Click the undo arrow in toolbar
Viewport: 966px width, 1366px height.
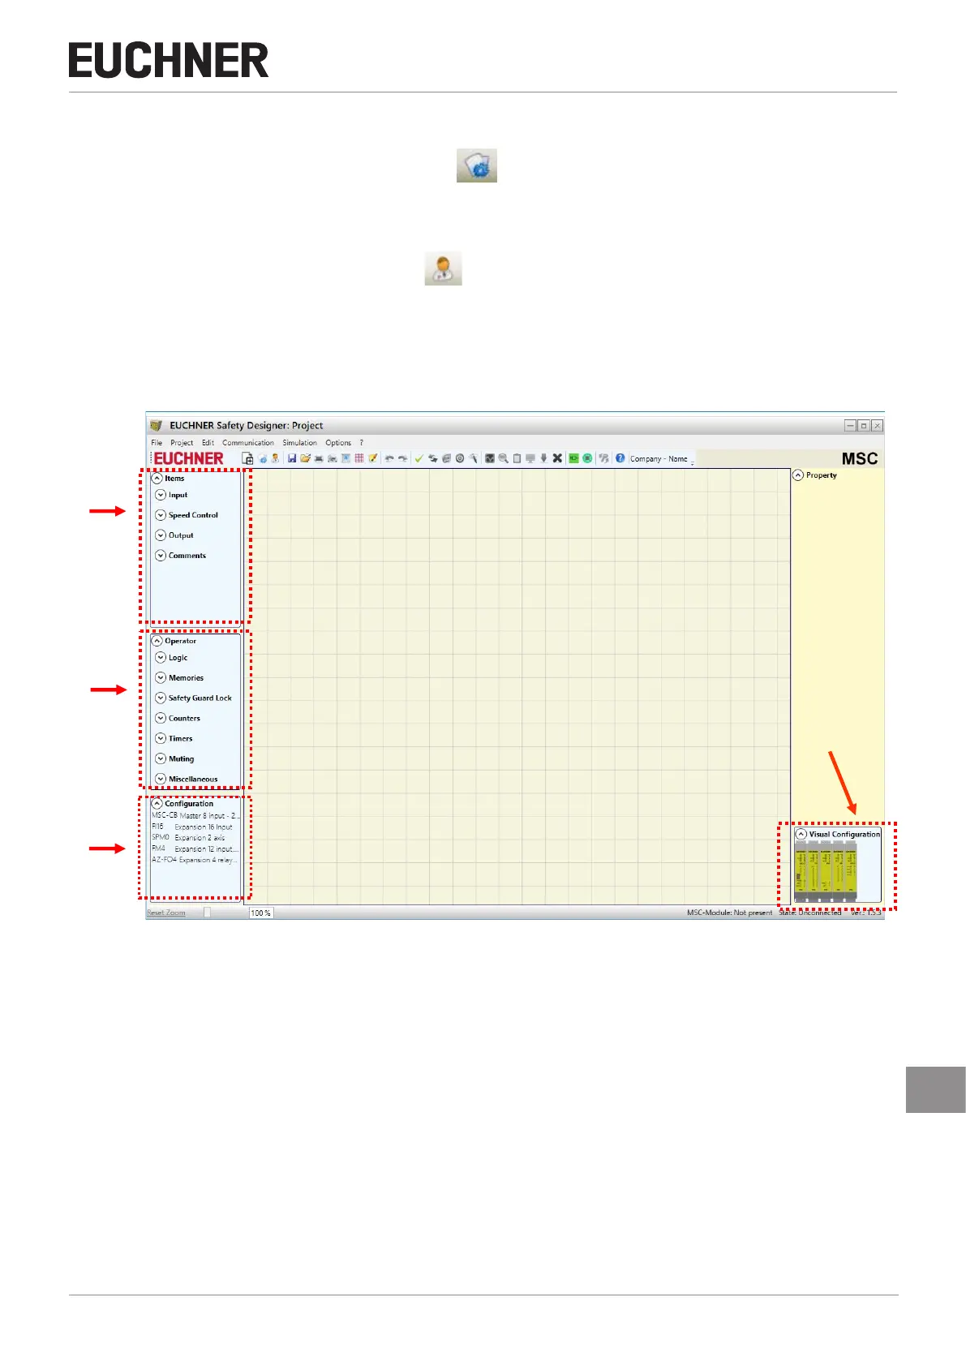(x=389, y=458)
